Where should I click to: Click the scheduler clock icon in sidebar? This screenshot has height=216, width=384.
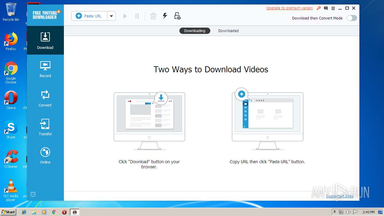click(x=33, y=194)
